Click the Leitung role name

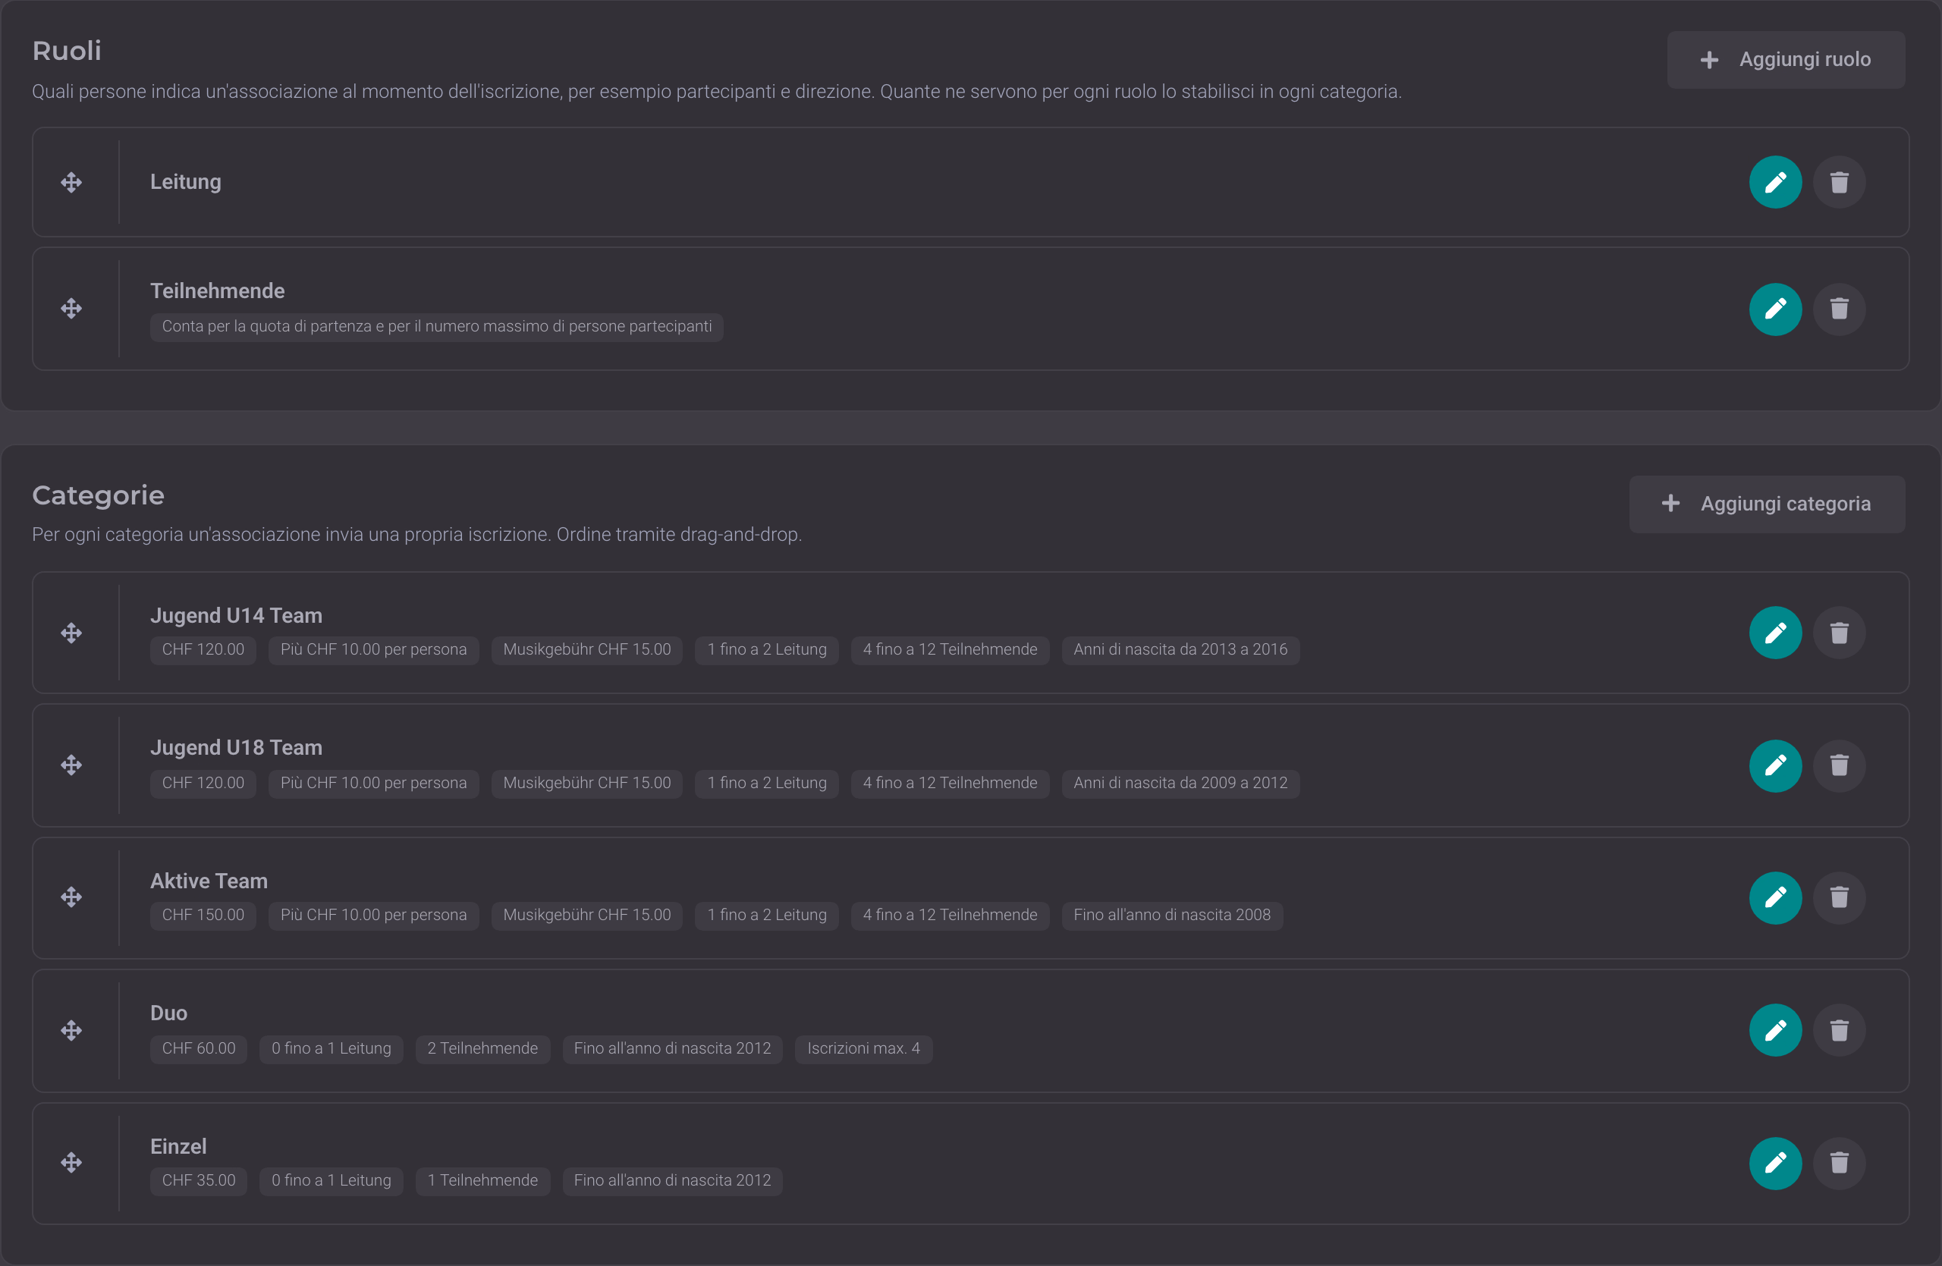(x=185, y=182)
